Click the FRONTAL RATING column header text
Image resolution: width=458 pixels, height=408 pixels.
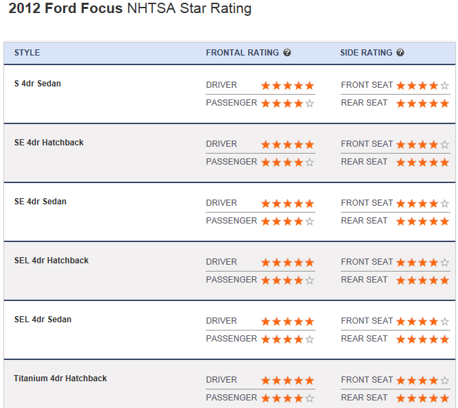coord(242,53)
